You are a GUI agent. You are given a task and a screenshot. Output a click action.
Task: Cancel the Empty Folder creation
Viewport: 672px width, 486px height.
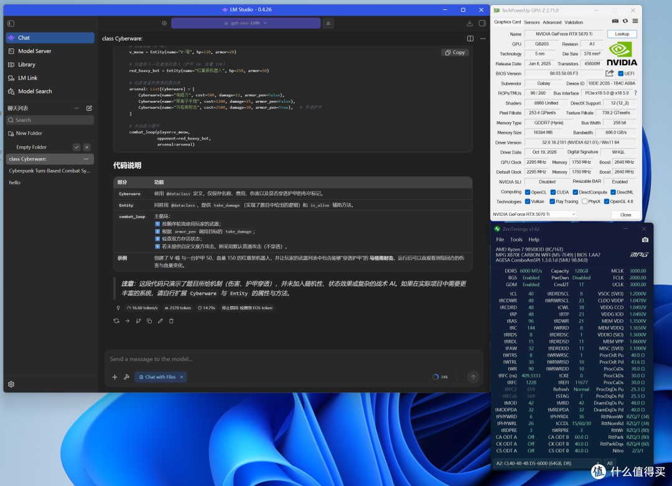click(87, 147)
